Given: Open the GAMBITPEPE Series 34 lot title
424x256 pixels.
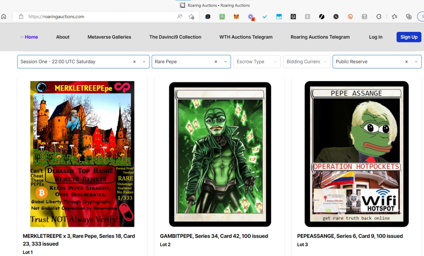Looking at the screenshot, I should [214, 236].
